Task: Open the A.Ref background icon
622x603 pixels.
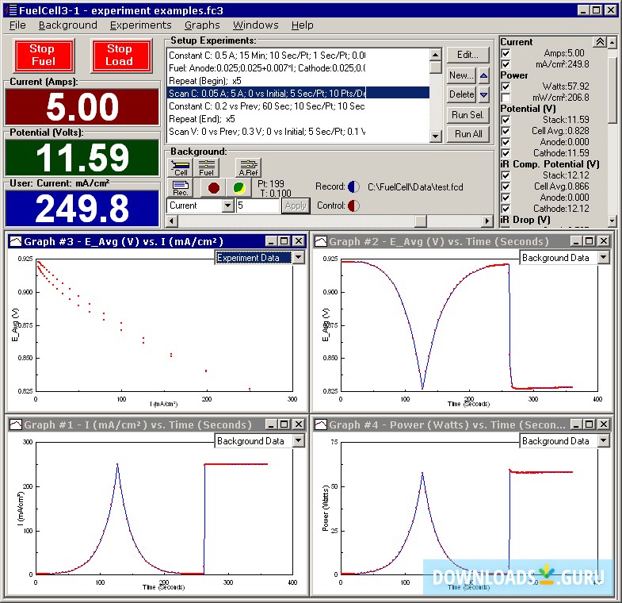Action: [x=248, y=167]
